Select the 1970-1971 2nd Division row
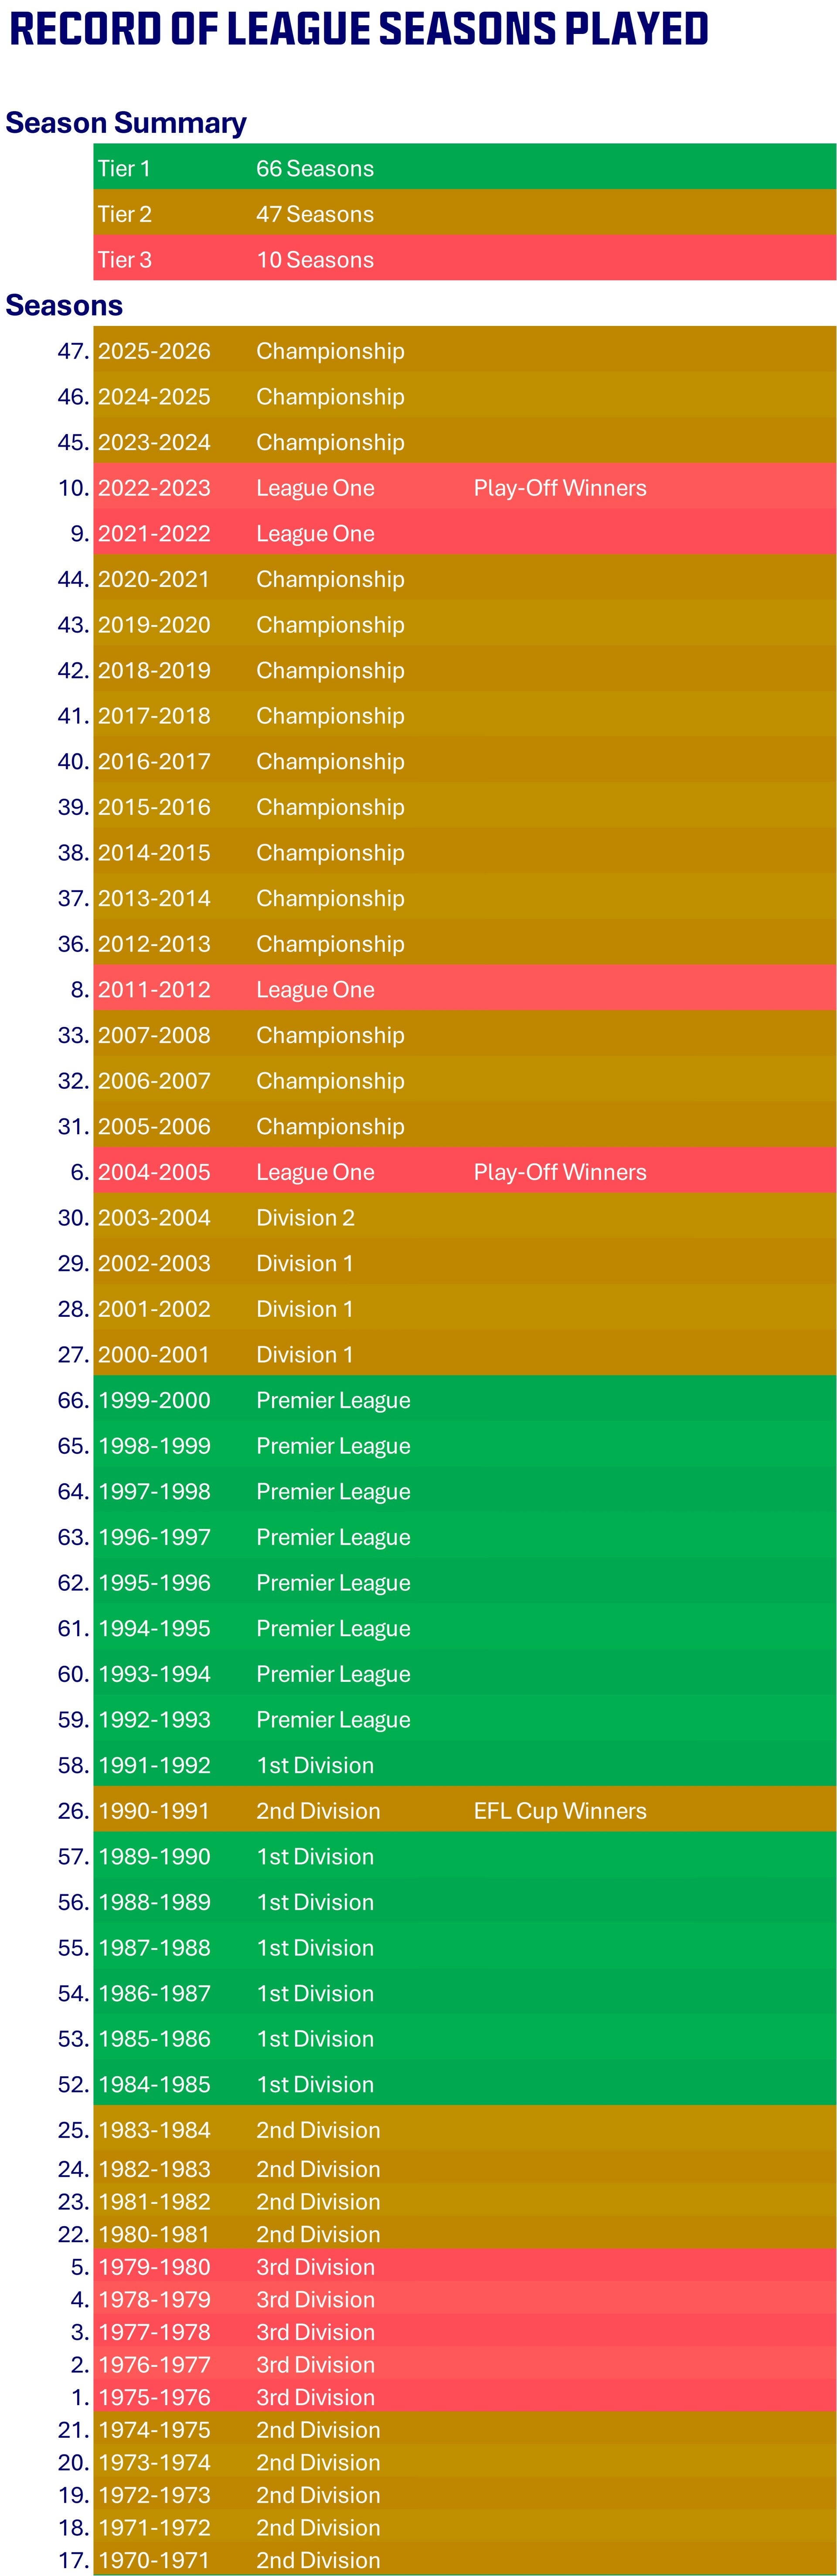 465,2560
